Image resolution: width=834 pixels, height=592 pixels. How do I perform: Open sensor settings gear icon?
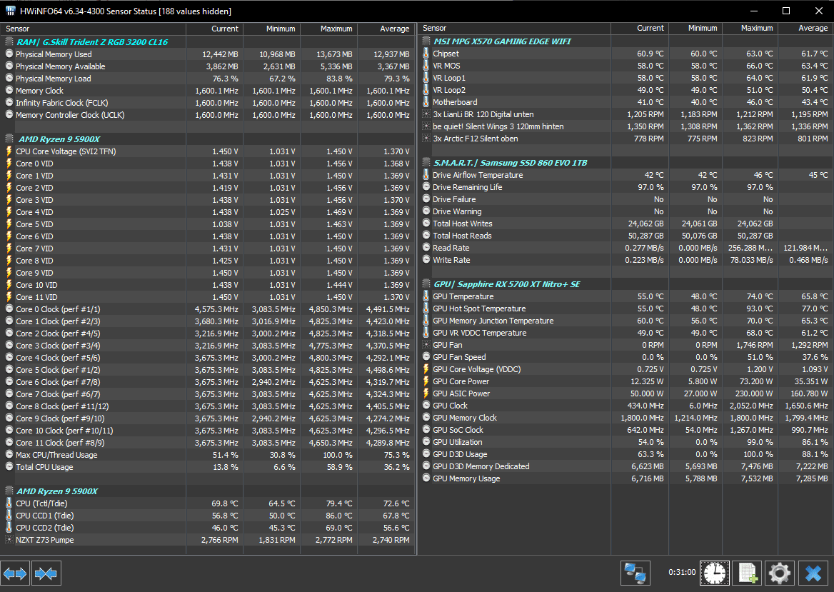[x=780, y=573]
